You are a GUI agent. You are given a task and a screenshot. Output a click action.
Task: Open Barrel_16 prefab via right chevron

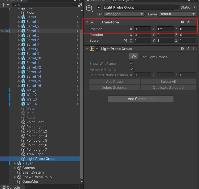pyautogui.click(x=77, y=86)
